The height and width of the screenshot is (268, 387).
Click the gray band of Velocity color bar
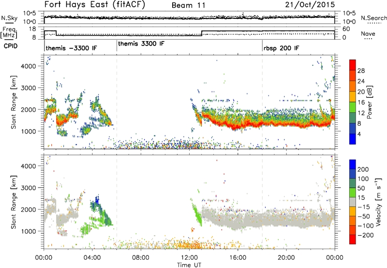353,202
